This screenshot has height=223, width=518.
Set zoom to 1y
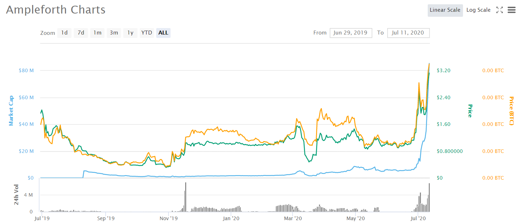[131, 33]
